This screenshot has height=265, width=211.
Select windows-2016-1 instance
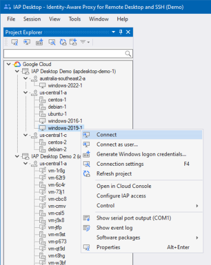[x=65, y=121]
